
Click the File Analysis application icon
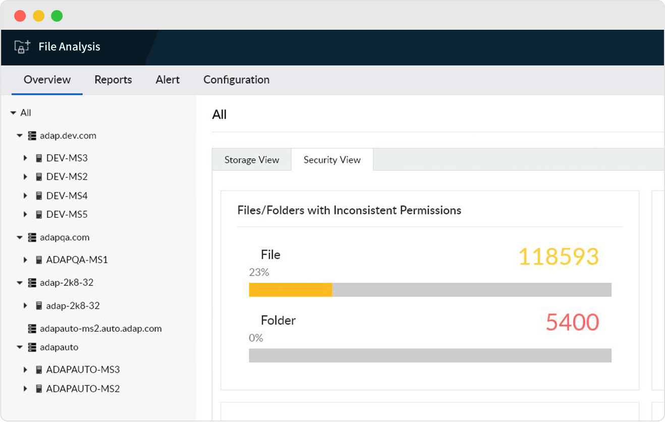[x=21, y=46]
